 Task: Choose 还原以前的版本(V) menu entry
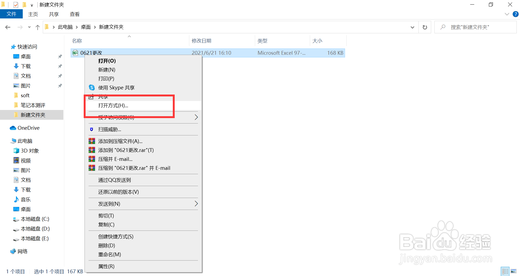(x=143, y=192)
